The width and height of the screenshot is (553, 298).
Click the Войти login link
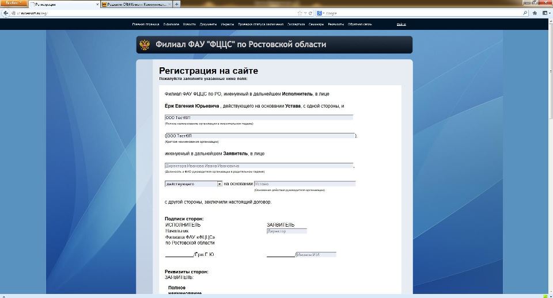click(402, 24)
